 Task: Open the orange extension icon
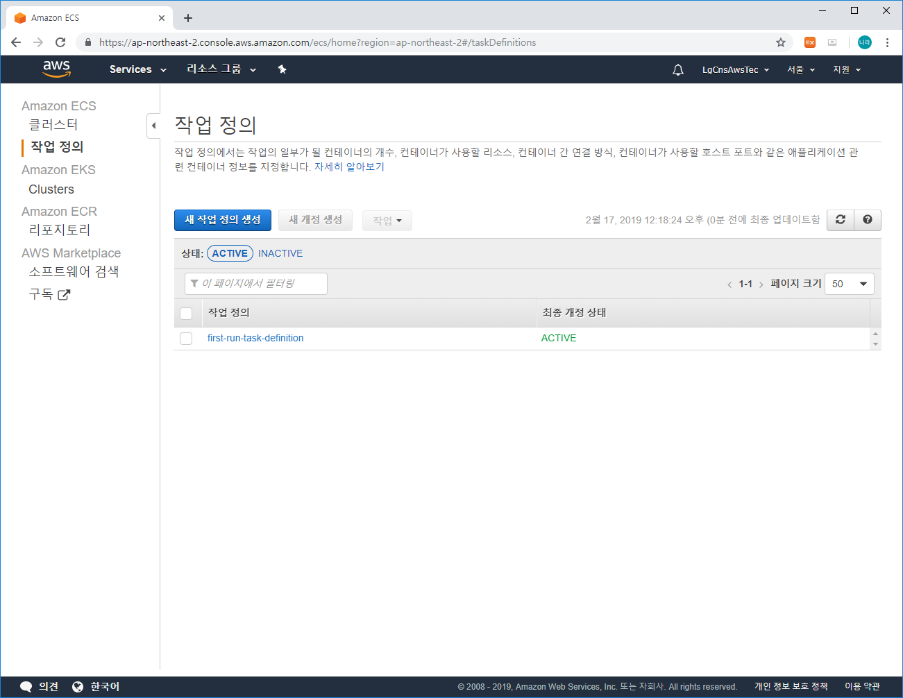point(810,42)
